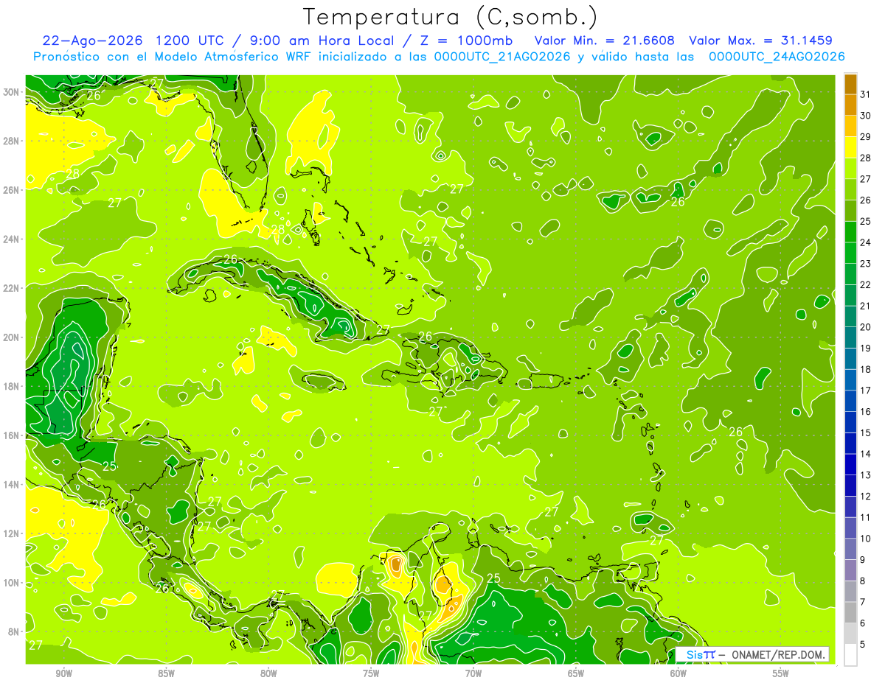Click 'Valor Max. = 31.1459' value
885x683 pixels.
click(762, 40)
